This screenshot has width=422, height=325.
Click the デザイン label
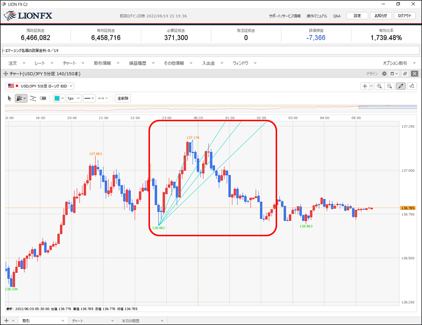[x=372, y=74]
